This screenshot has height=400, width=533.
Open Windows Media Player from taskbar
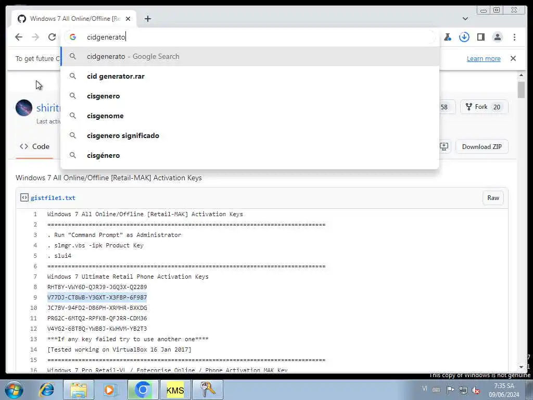109,390
